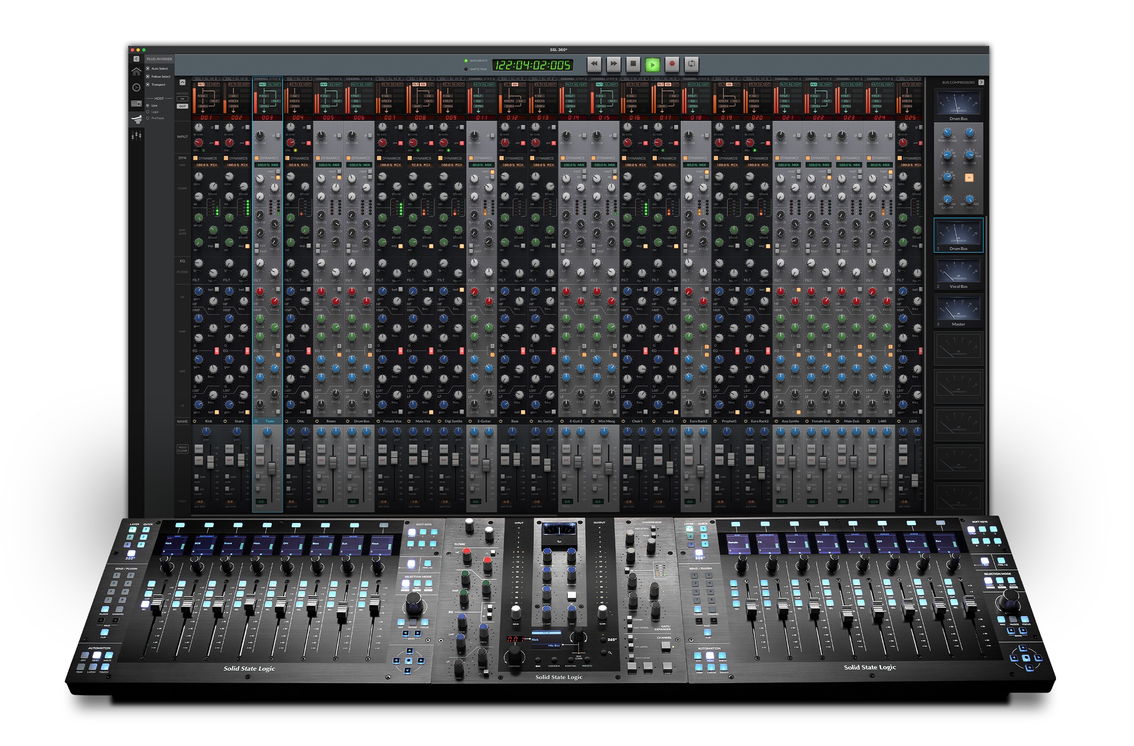1134x746 pixels.
Task: Click the Record transport button
Action: click(672, 64)
